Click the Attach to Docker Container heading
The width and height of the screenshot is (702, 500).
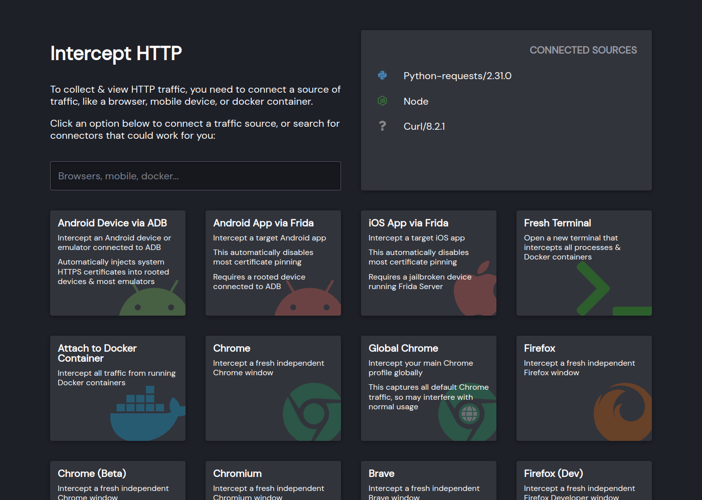click(97, 353)
